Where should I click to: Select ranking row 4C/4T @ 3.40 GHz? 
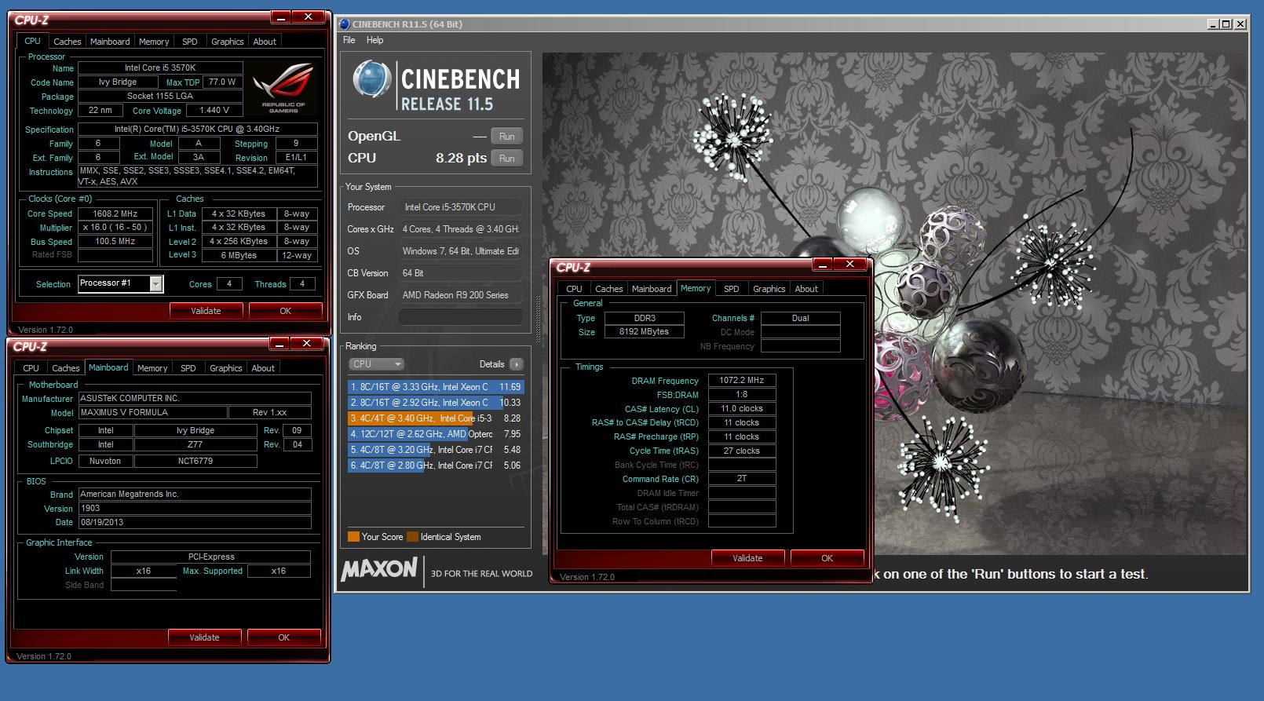[436, 418]
